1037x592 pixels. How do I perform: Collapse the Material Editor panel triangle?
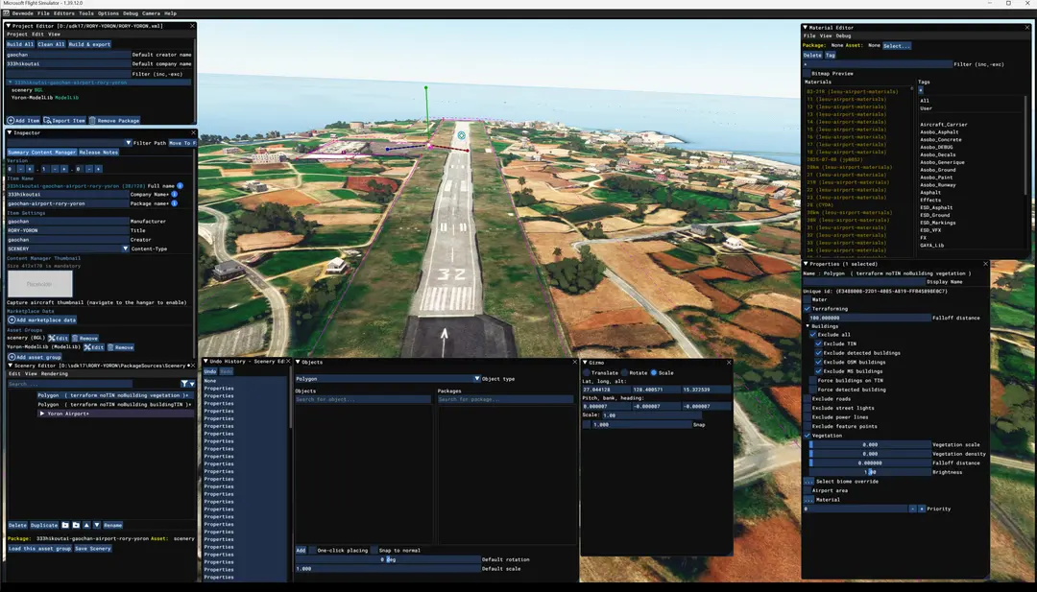coord(806,28)
